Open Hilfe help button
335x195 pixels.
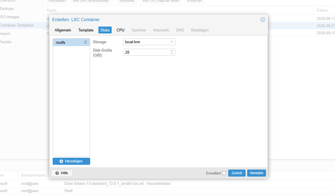point(62,173)
